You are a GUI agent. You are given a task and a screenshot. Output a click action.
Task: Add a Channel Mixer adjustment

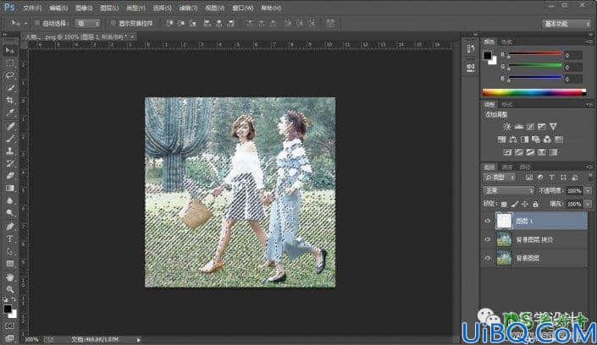tap(547, 140)
